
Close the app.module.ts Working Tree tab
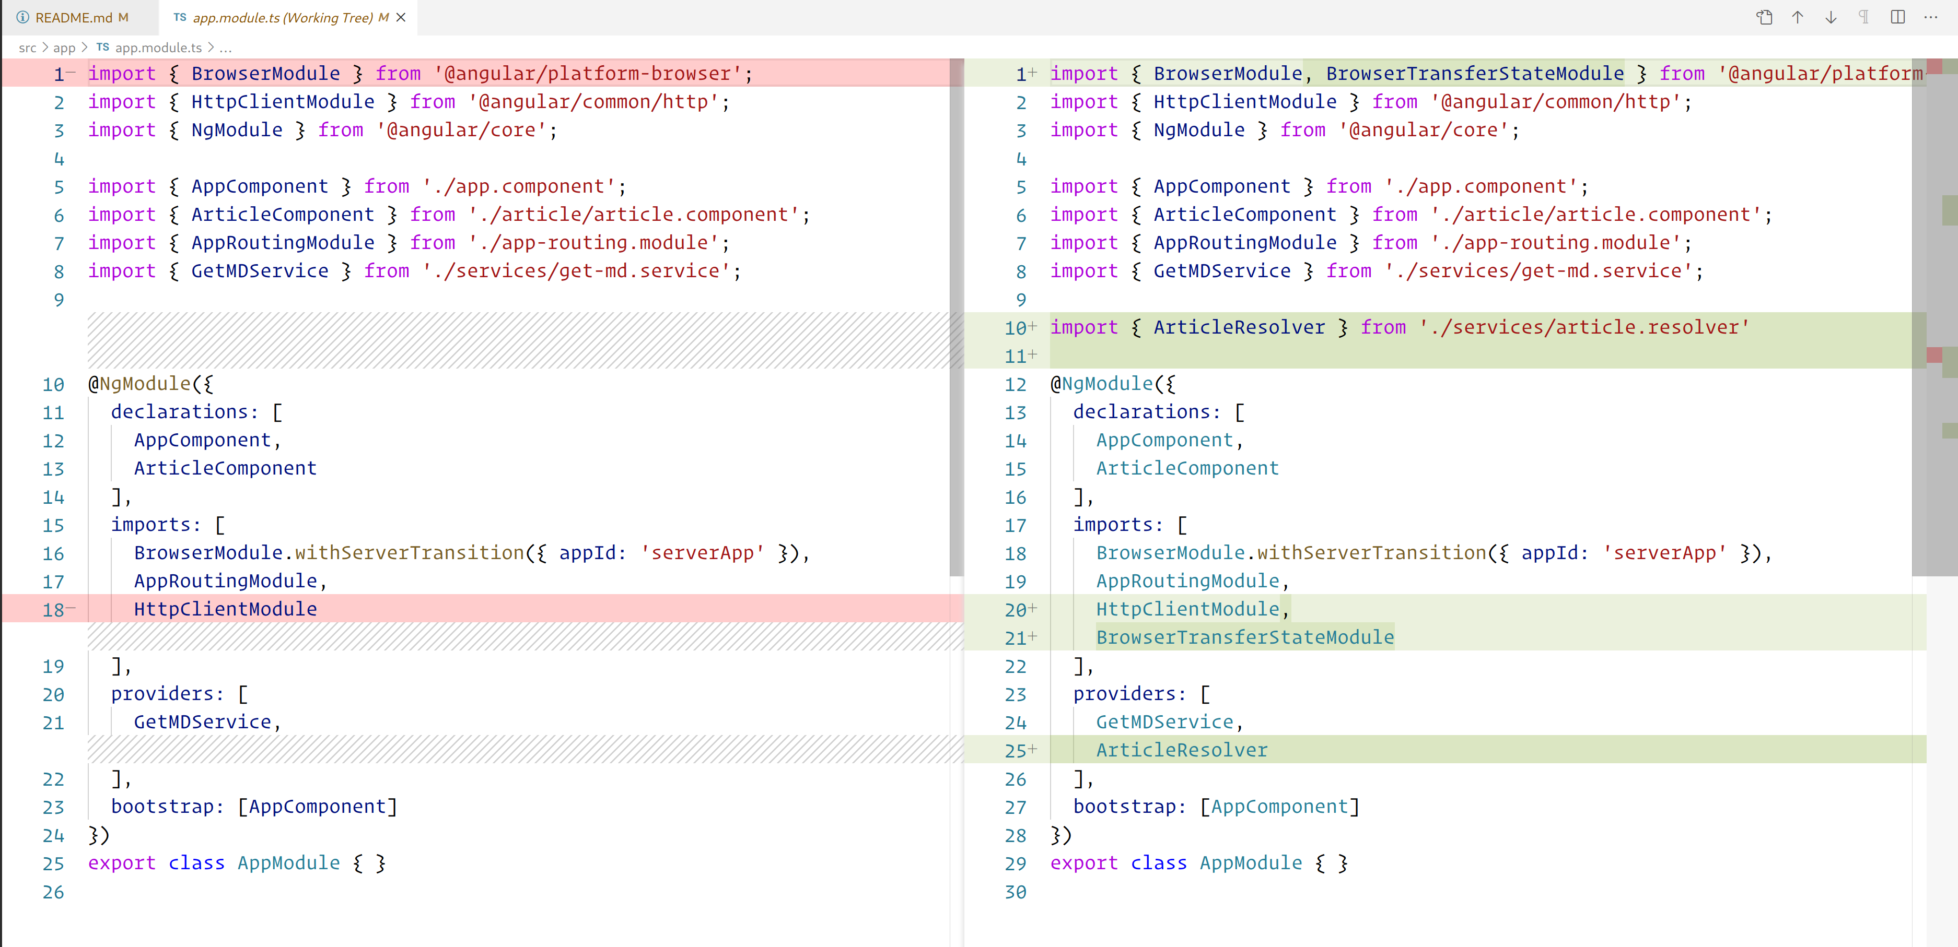[401, 17]
